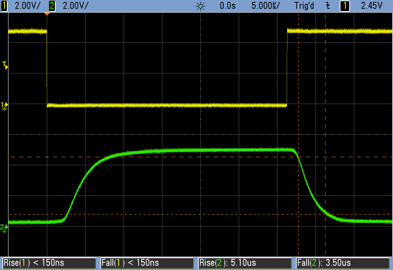
Task: Click the lower horizontal dashed orange cursor
Action: (x=200, y=214)
